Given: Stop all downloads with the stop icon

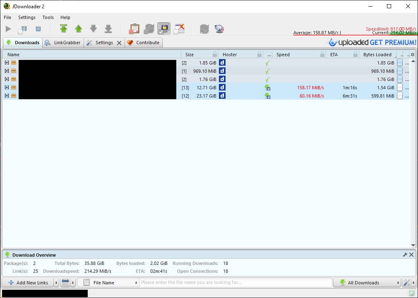Looking at the screenshot, I should click(x=38, y=29).
